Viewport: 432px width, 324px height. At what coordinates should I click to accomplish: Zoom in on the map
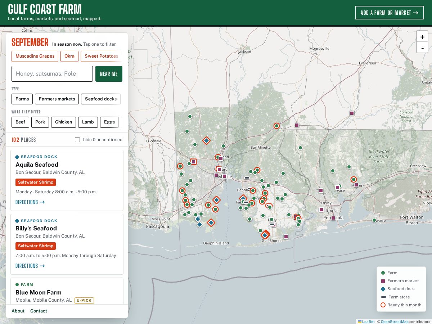coord(422,37)
